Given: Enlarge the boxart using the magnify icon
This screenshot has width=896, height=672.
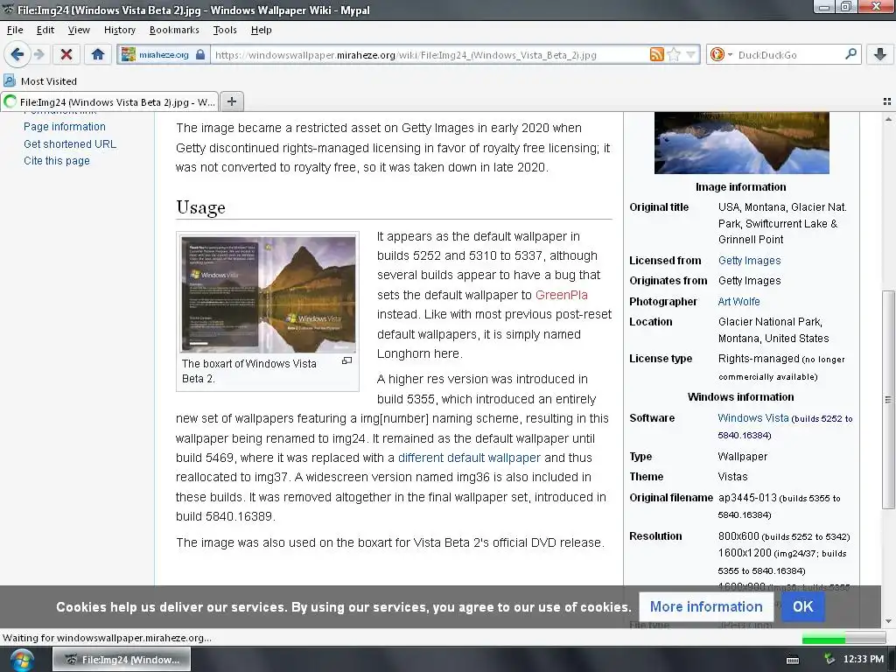Looking at the screenshot, I should pyautogui.click(x=346, y=361).
